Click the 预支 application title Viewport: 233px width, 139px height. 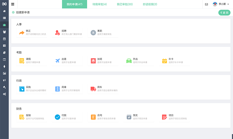tap(135, 115)
